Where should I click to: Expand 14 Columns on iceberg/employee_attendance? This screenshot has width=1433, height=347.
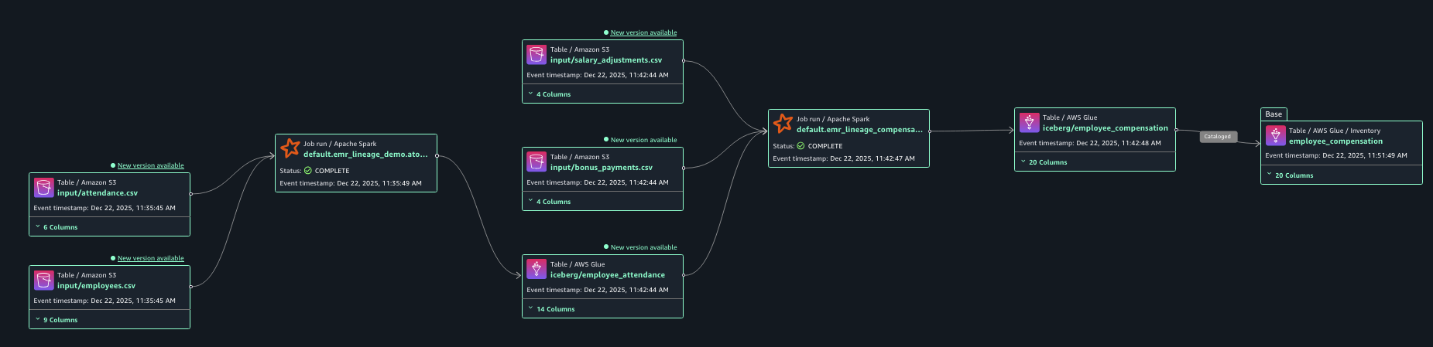(552, 309)
